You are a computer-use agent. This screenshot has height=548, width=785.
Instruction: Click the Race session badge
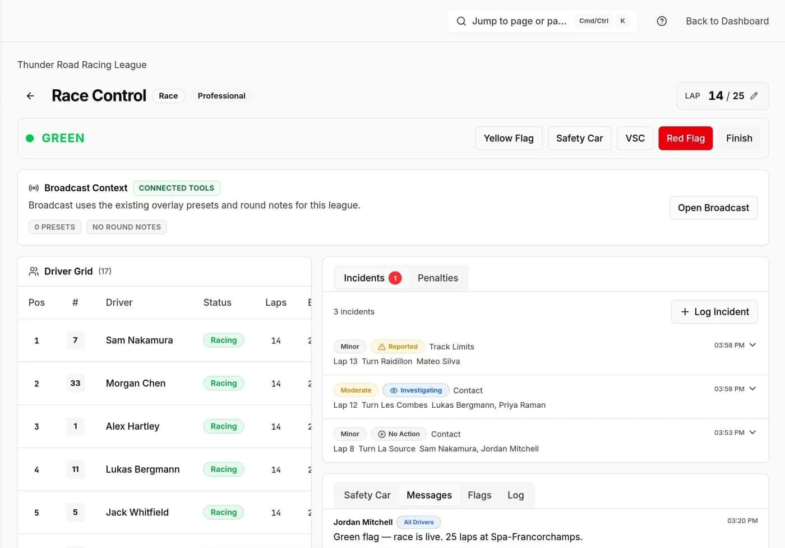tap(168, 96)
